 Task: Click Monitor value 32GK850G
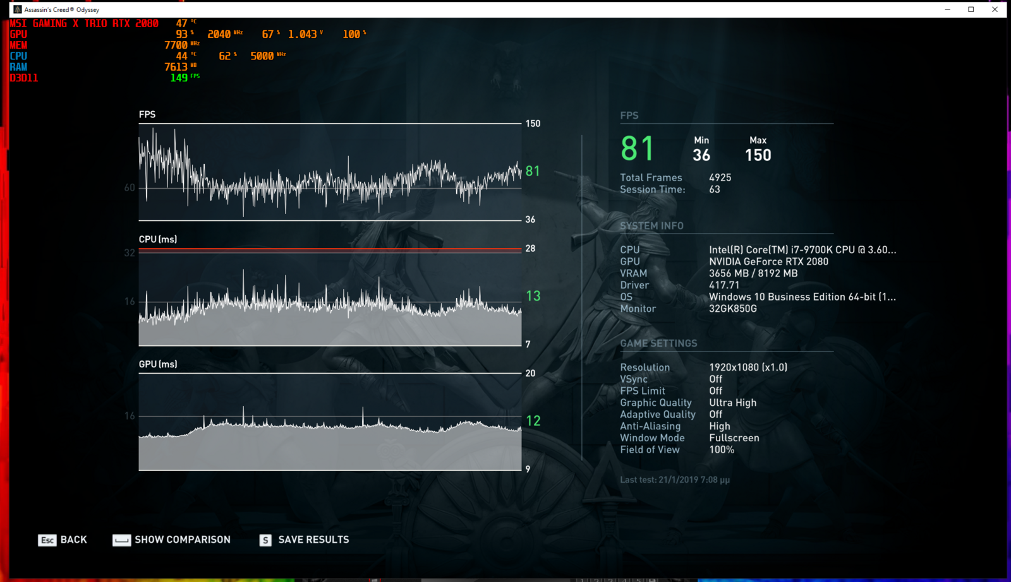pos(733,309)
